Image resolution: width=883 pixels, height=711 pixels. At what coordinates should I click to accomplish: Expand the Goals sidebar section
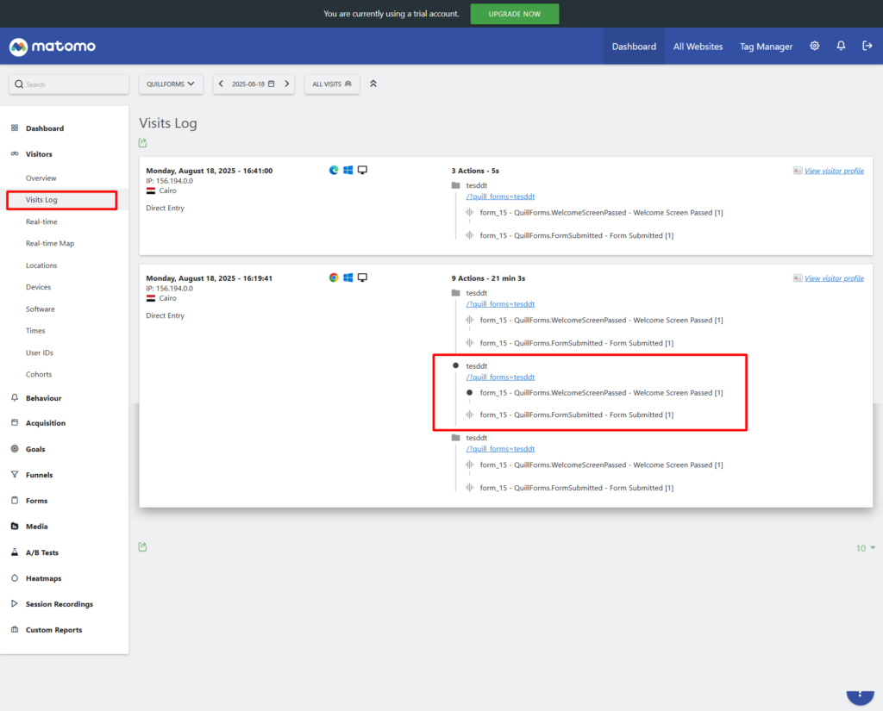(x=35, y=449)
